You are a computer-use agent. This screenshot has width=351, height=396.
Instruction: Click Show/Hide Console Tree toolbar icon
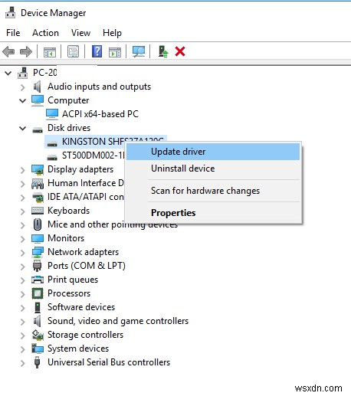pyautogui.click(x=50, y=52)
